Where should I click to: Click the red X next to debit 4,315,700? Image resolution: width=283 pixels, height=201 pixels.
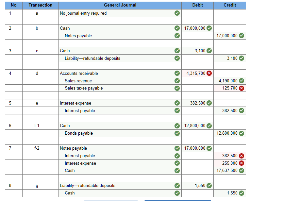[x=209, y=73]
